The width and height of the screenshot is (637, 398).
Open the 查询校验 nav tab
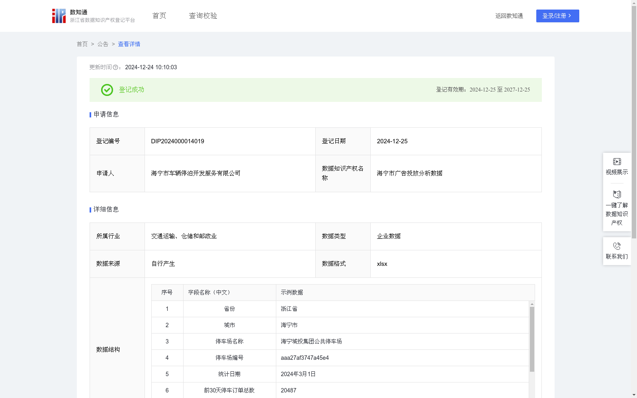203,16
